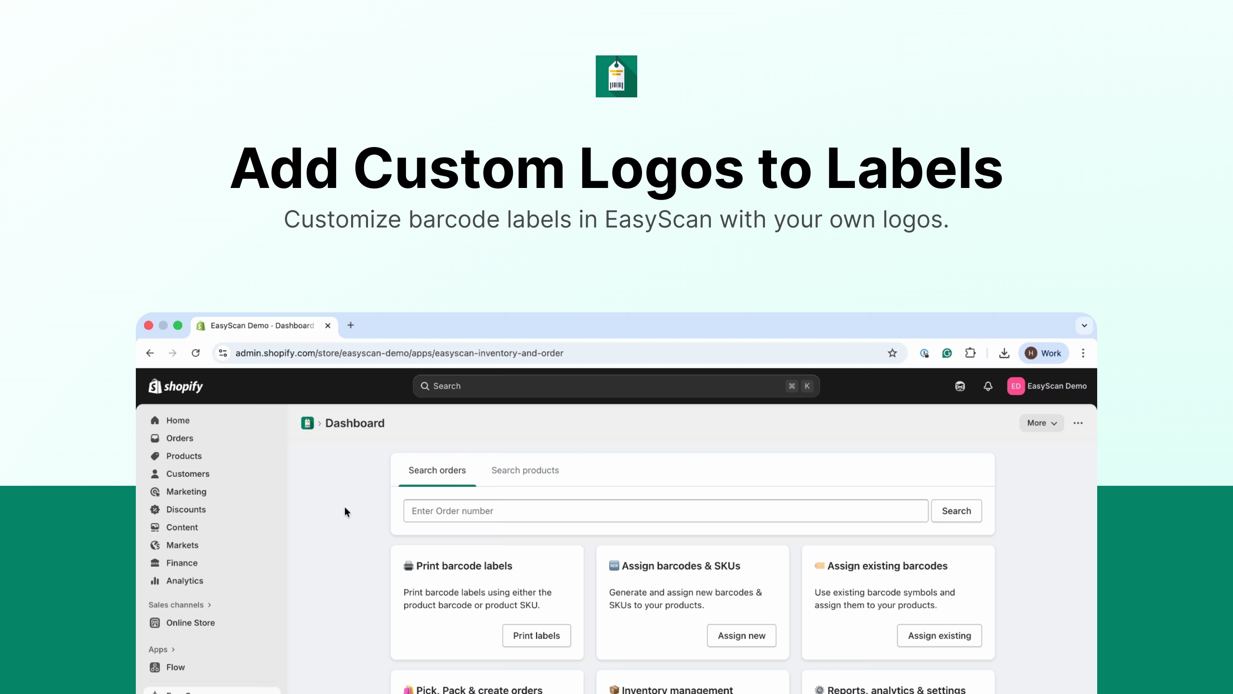Switch to the Search products tab
This screenshot has height=694, width=1233.
click(525, 470)
